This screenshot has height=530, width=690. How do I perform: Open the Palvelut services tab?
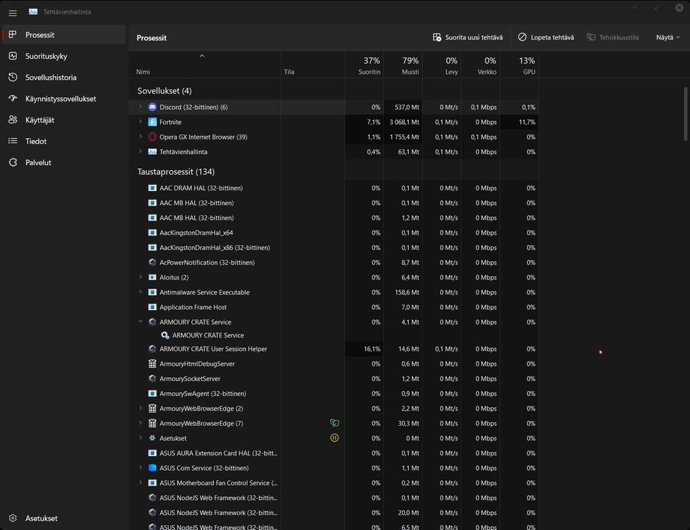(x=64, y=162)
